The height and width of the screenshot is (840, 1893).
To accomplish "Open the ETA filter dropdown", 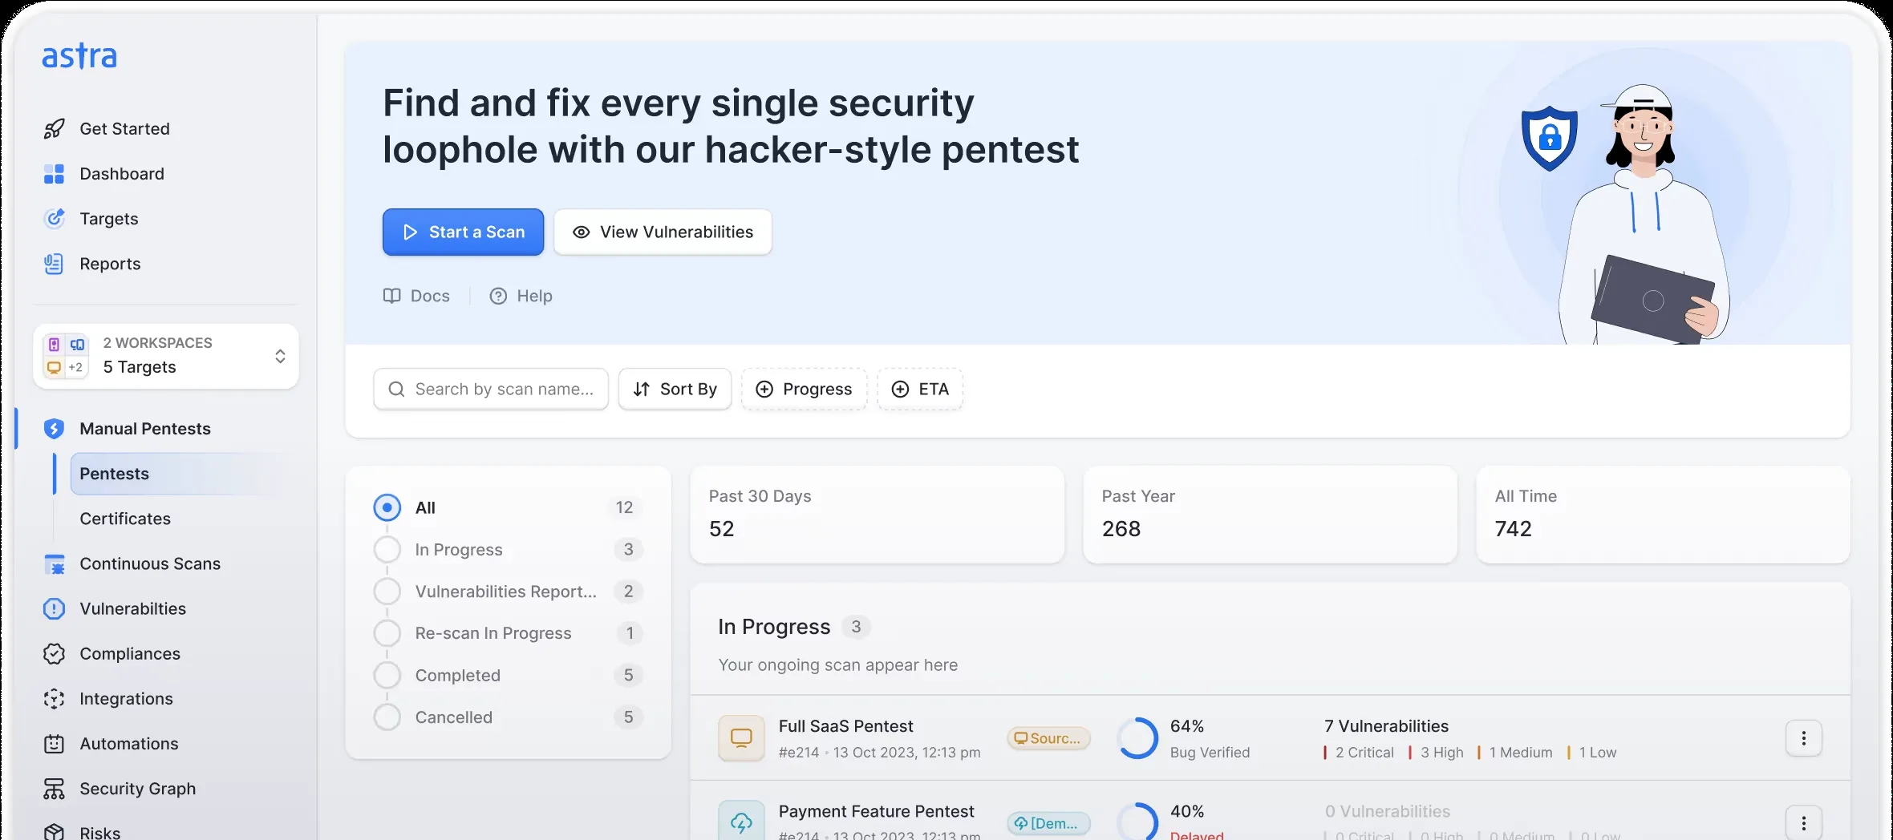I will [x=919, y=389].
